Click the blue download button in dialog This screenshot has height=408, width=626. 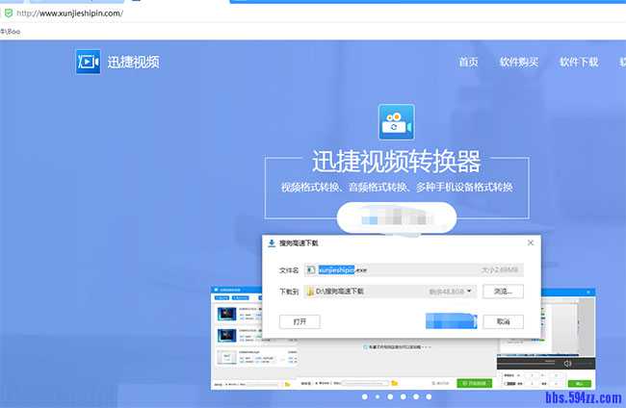click(451, 321)
